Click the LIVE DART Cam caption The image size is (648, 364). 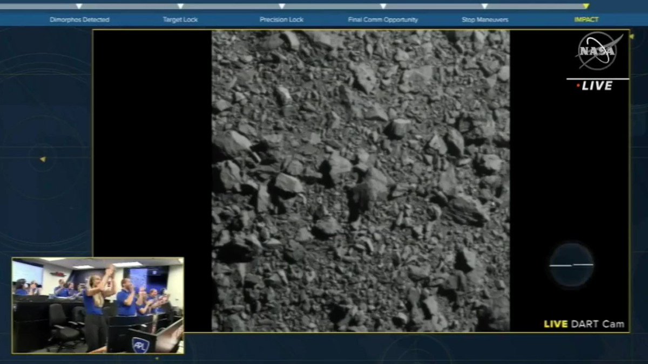click(584, 324)
